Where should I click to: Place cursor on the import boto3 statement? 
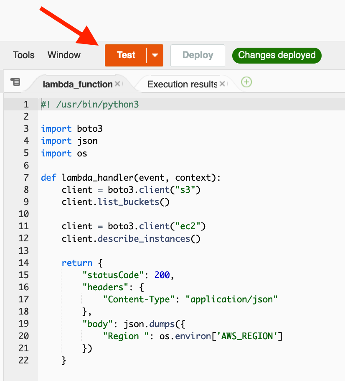click(71, 128)
